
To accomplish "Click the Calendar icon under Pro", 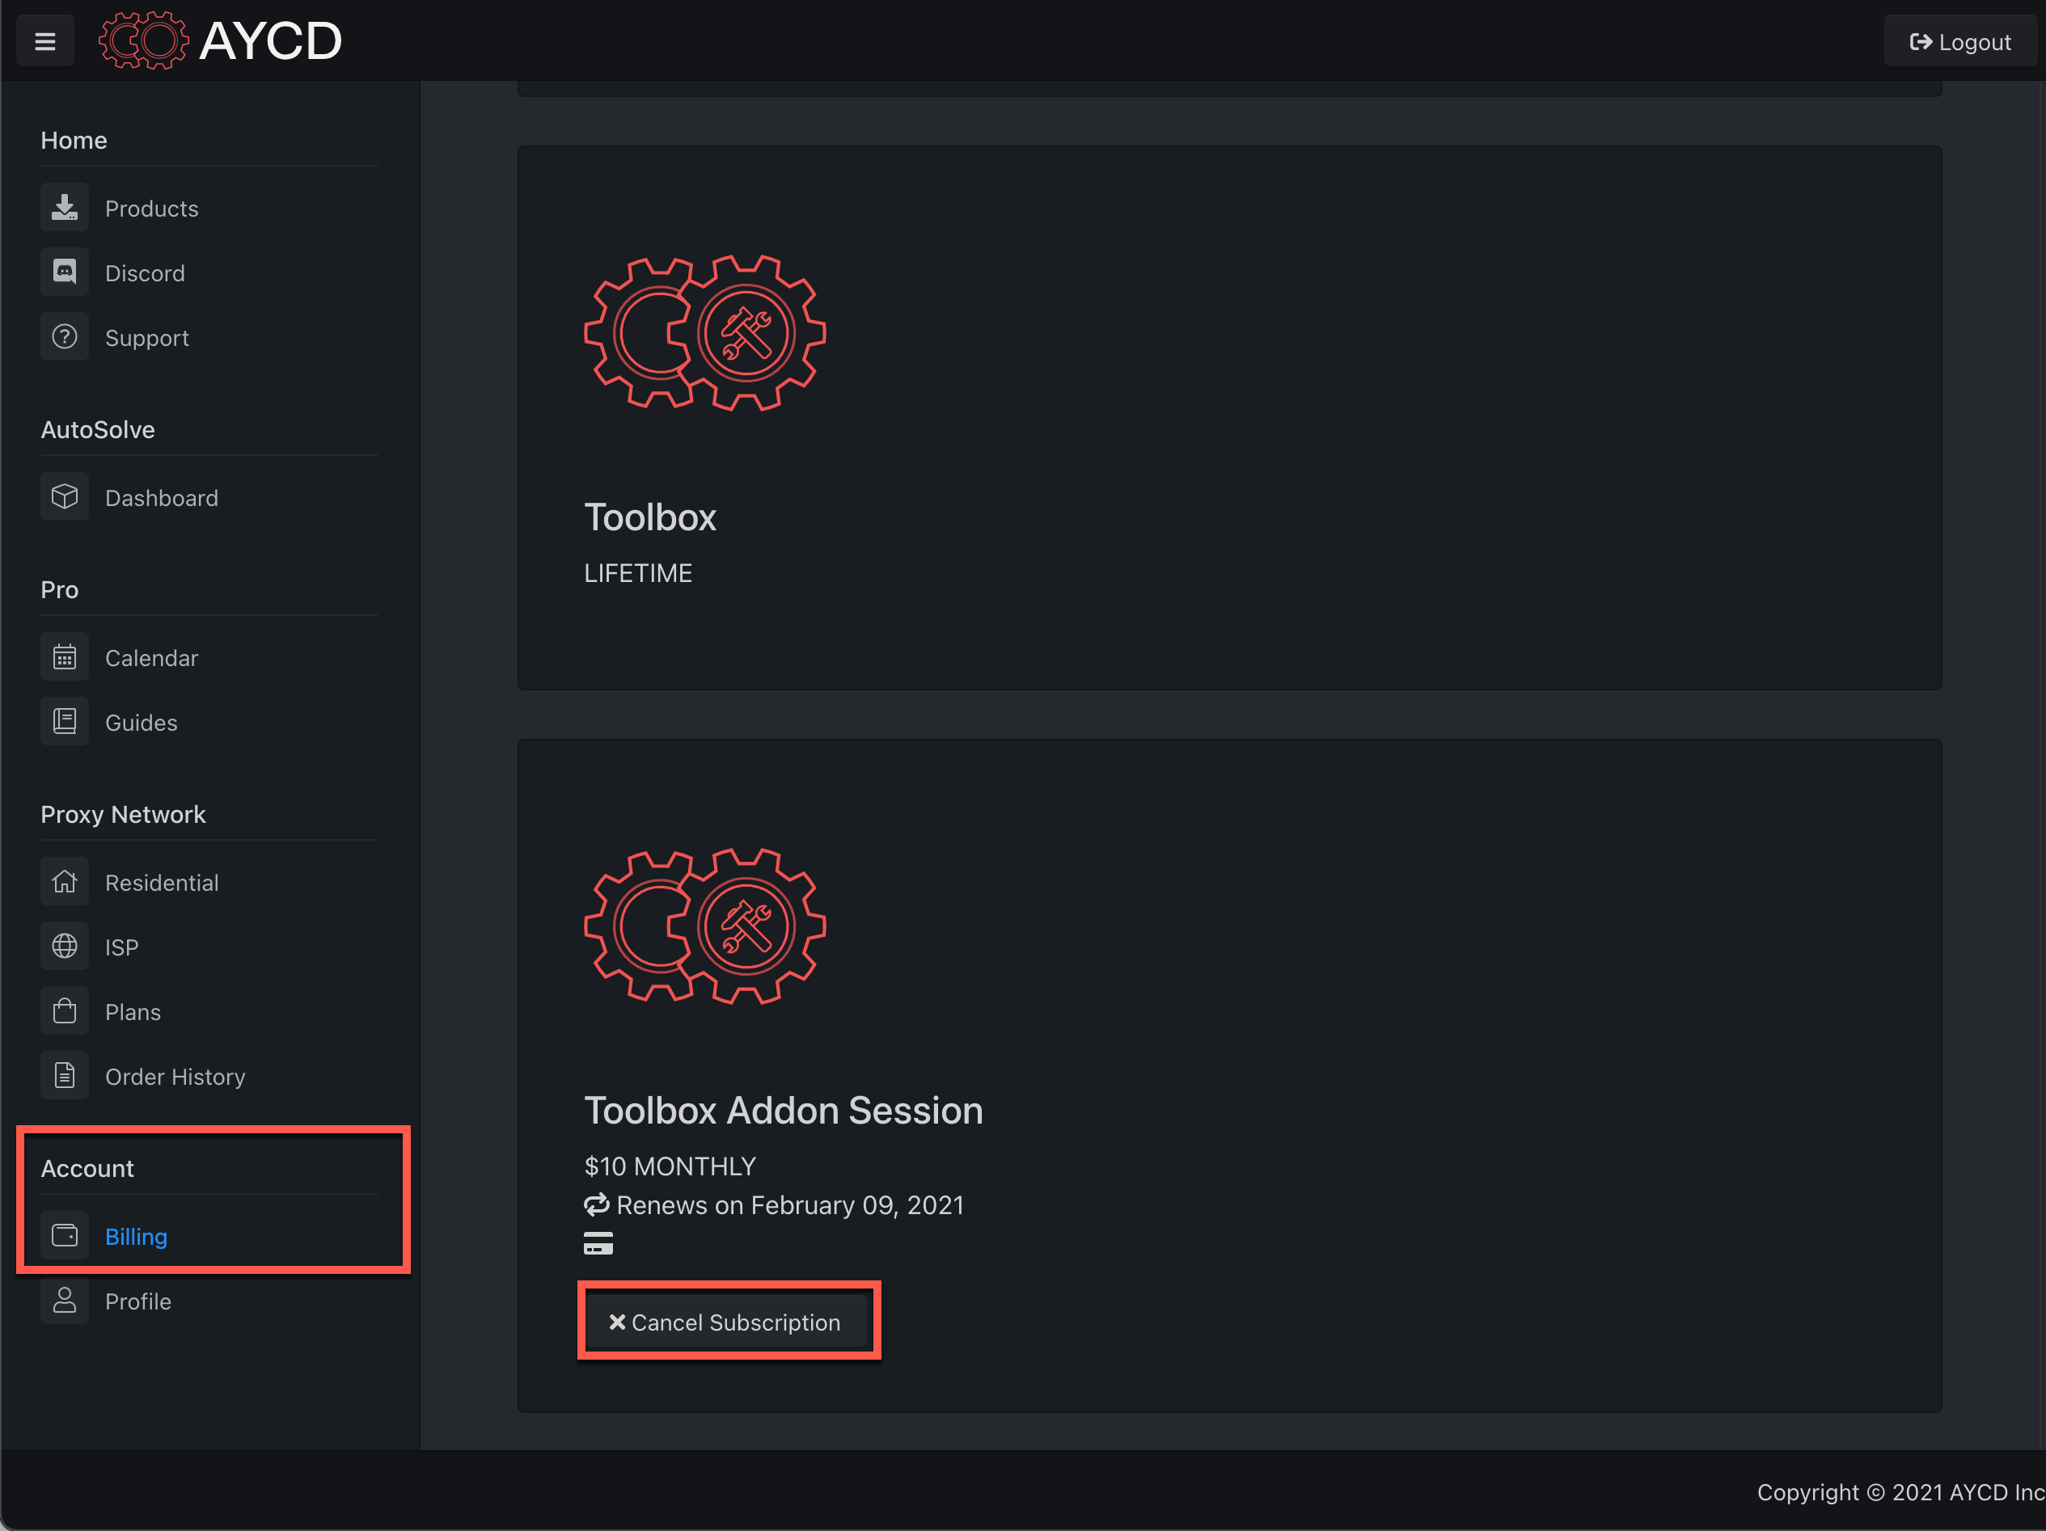I will click(x=65, y=657).
